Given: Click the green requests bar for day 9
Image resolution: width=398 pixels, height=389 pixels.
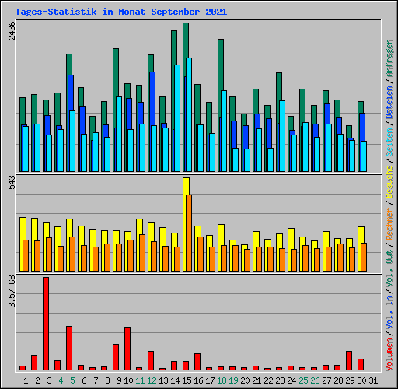Looking at the screenshot, I should [116, 72].
